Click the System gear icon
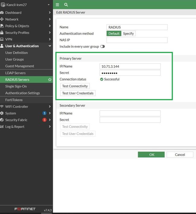The image size is (196, 214). (x=2, y=113)
